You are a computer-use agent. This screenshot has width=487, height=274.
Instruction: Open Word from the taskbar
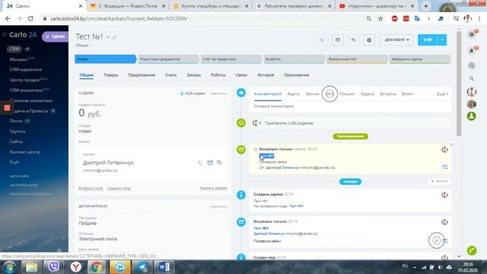(164, 267)
